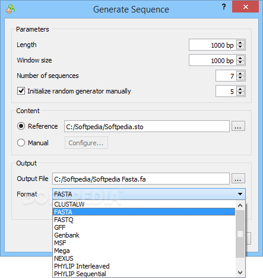Image resolution: width=263 pixels, height=278 pixels.
Task: Click the random seed value field
Action: pyautogui.click(x=226, y=91)
